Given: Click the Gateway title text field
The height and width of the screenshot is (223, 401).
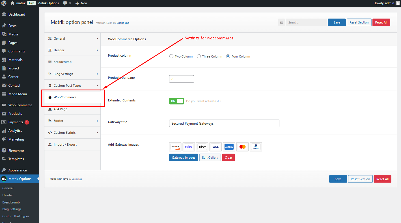Looking at the screenshot, I should [x=224, y=123].
